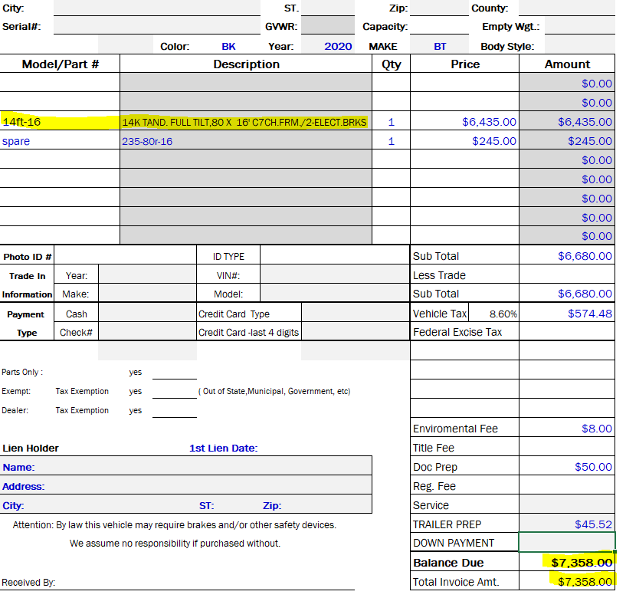Click the Color cell containing BK
Viewport: 626px width, 598px height.
228,46
